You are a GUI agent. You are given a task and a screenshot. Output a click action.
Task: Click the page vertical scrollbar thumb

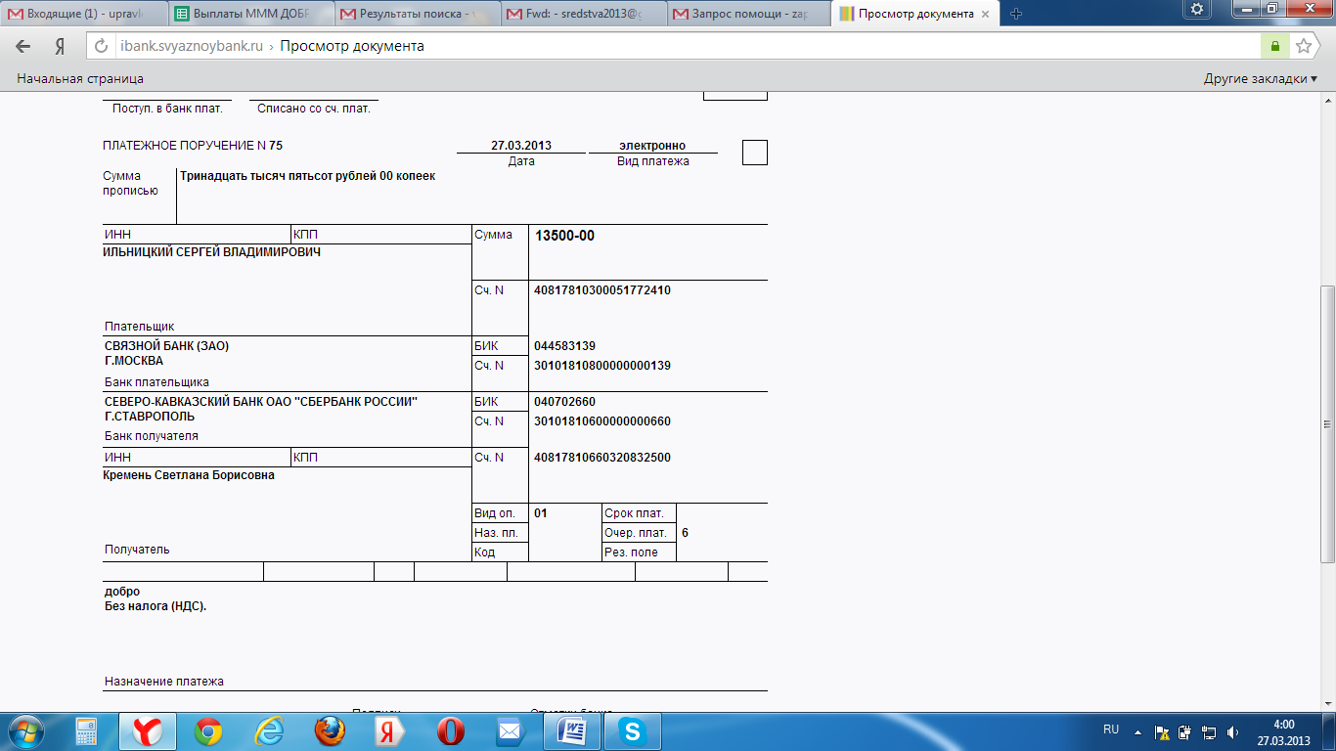1328,423
